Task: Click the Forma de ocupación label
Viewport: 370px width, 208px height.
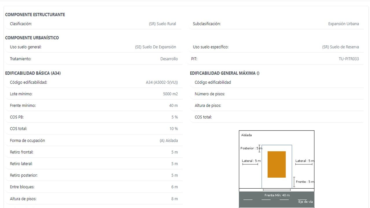Action: pyautogui.click(x=27, y=141)
